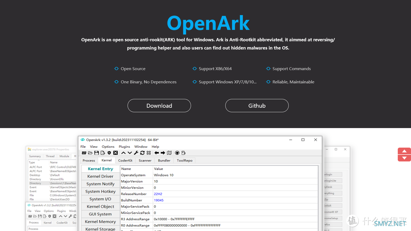Click the Github button on webpage
This screenshot has height=231, width=411.
(257, 106)
